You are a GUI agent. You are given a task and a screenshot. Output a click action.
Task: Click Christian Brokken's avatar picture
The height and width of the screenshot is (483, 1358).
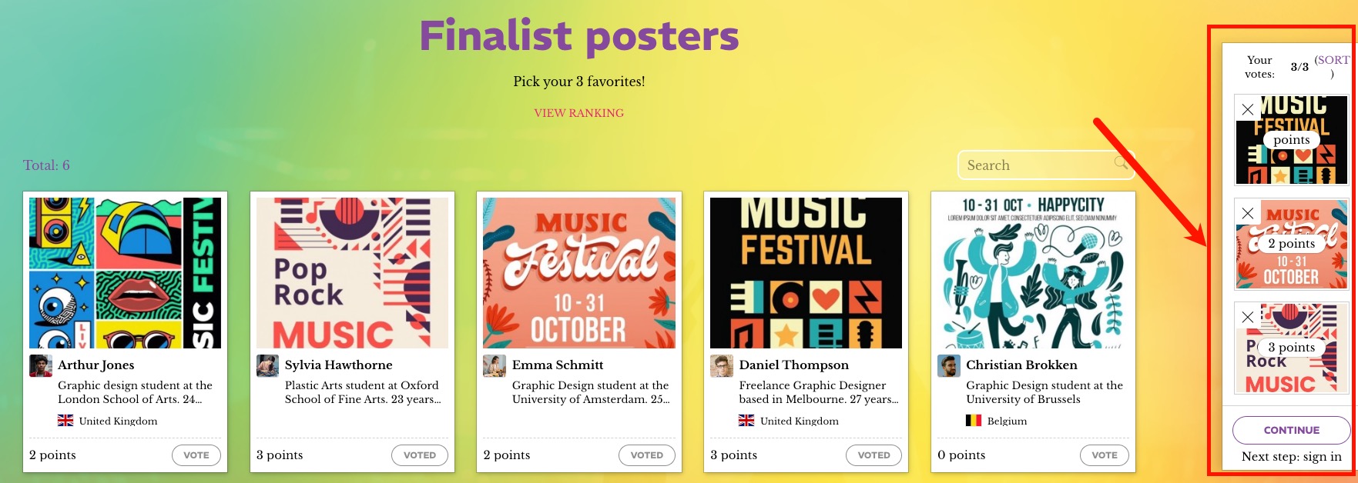[x=948, y=365]
